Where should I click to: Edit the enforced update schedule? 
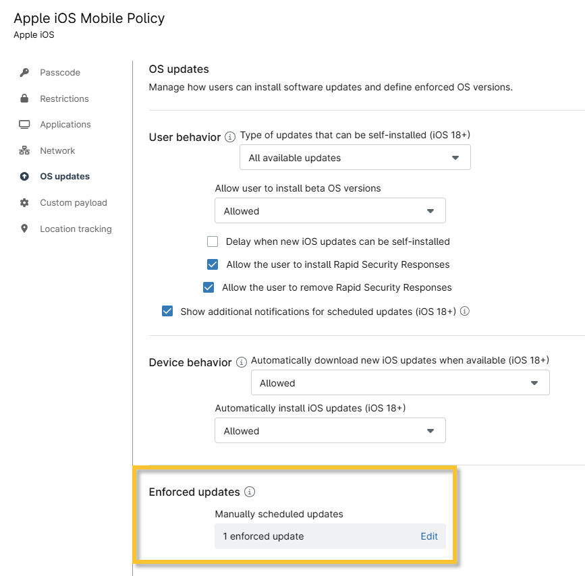pos(429,536)
